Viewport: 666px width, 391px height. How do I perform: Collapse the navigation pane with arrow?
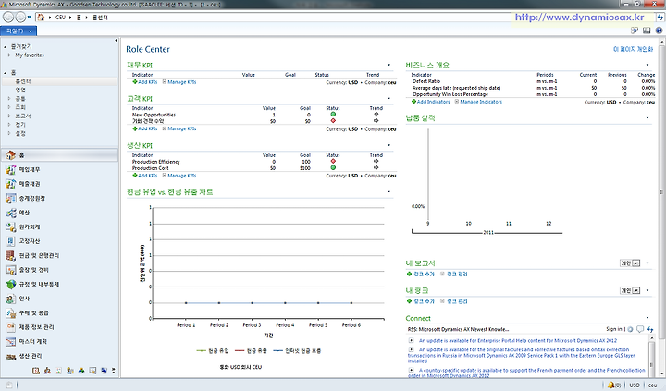116,41
